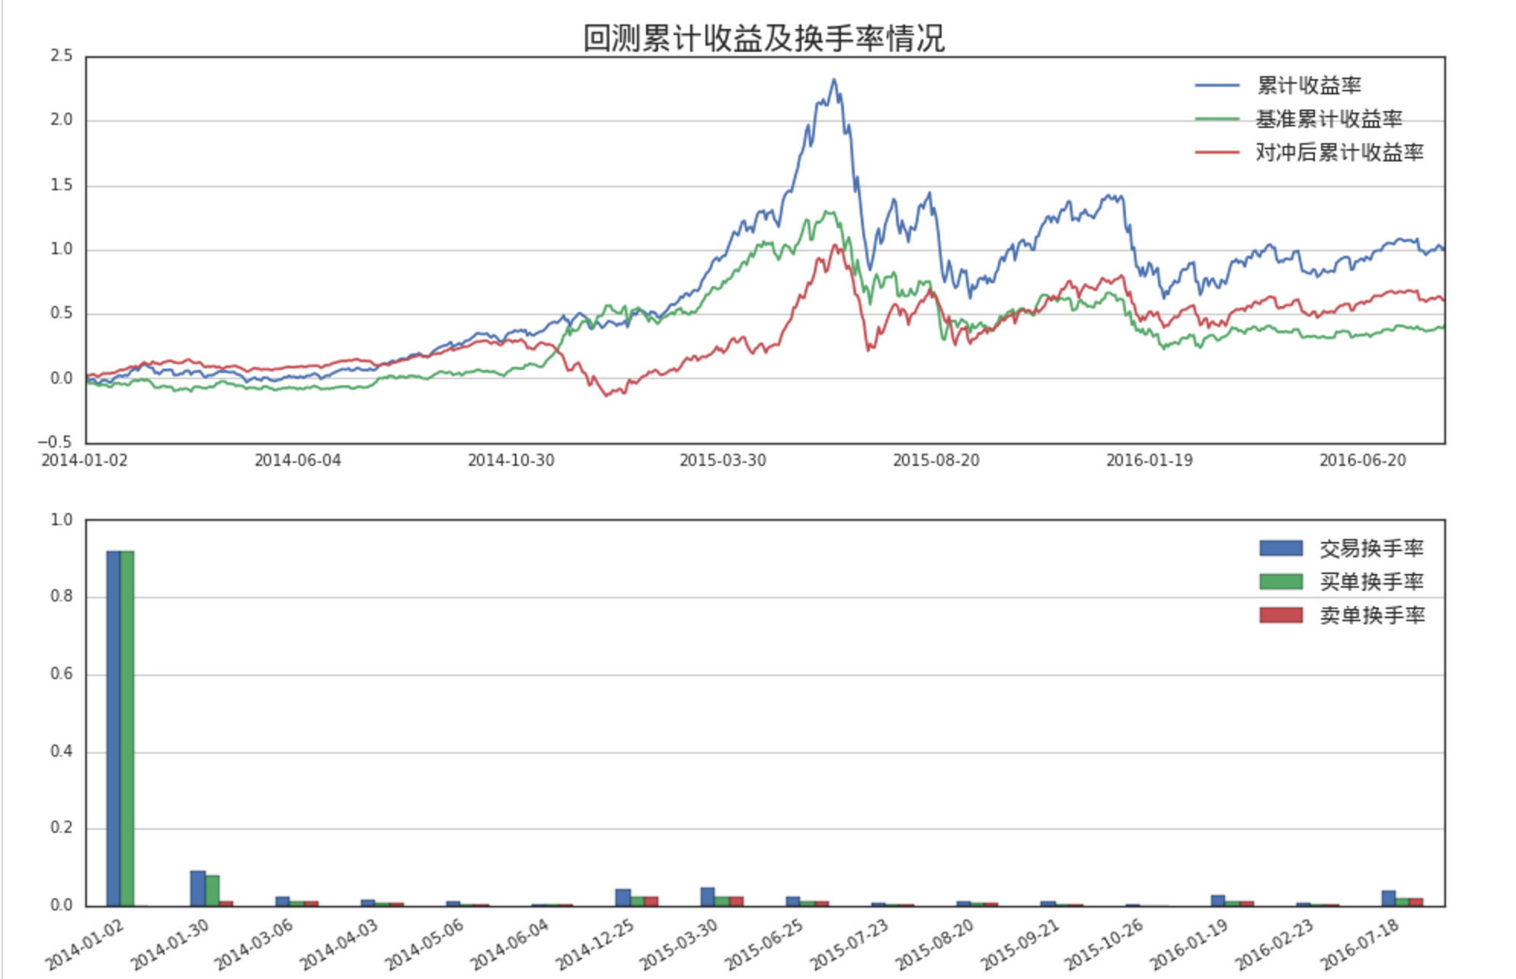
Task: Click the red 卖单换手率 legend swatch
Action: coord(1281,615)
